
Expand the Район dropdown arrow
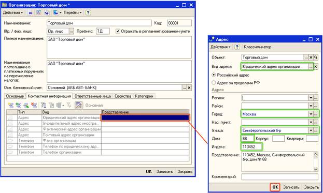[311, 106]
